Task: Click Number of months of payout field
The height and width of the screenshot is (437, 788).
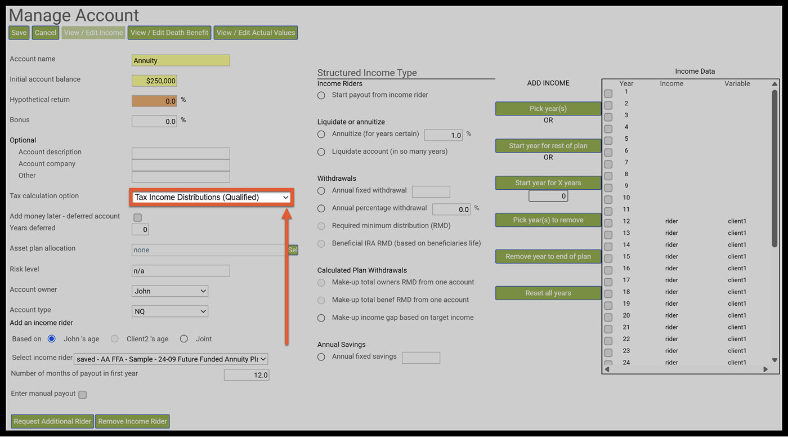Action: click(247, 375)
